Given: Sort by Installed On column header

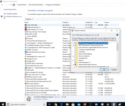Looking at the screenshot, I should [89, 22].
